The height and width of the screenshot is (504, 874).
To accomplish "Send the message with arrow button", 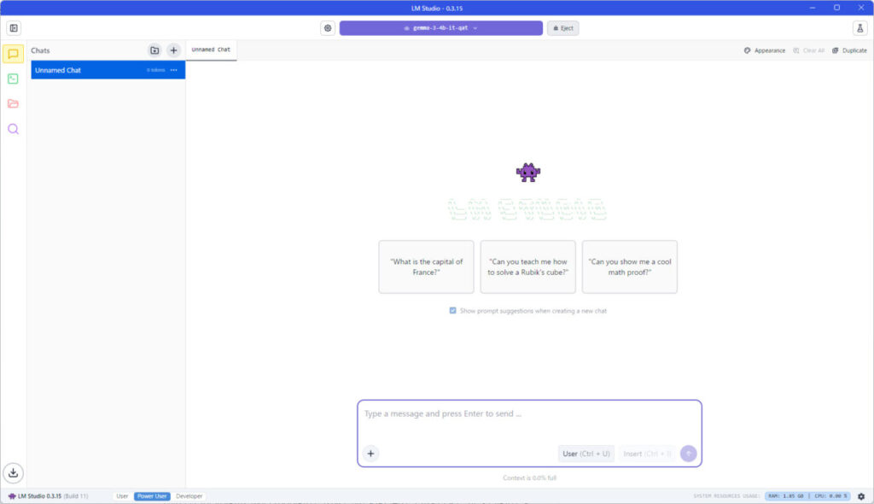I will point(689,454).
